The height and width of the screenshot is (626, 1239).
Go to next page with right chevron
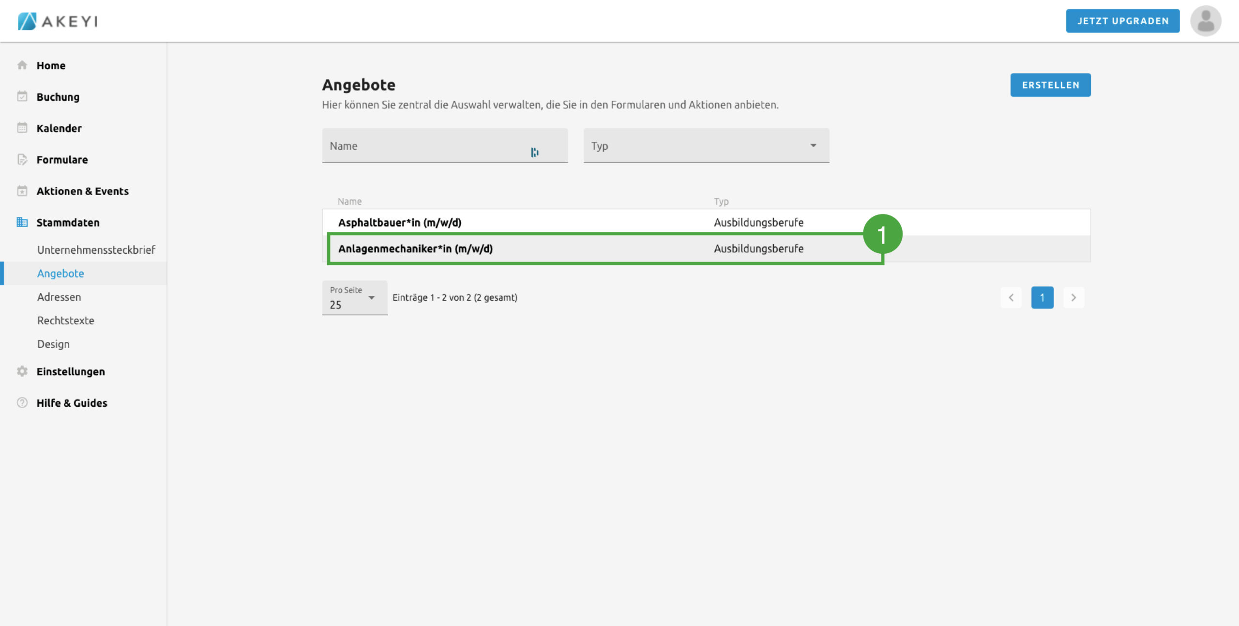coord(1073,298)
